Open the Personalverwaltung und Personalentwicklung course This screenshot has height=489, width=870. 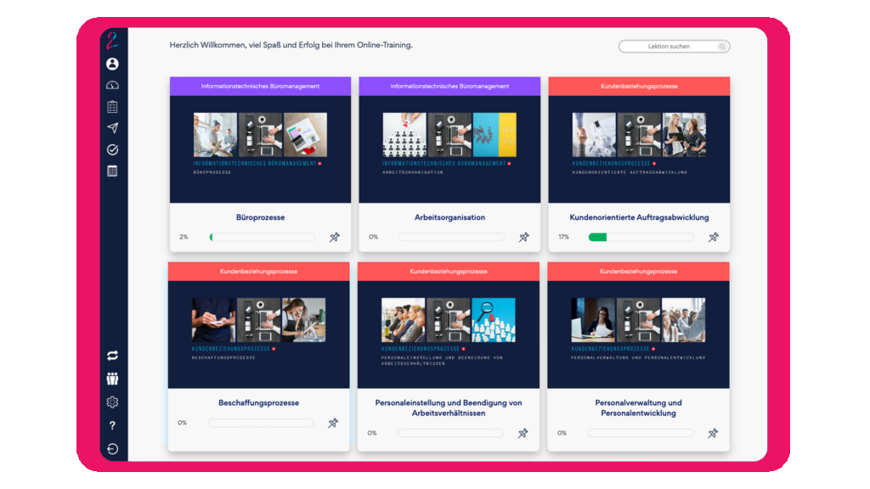tap(639, 408)
